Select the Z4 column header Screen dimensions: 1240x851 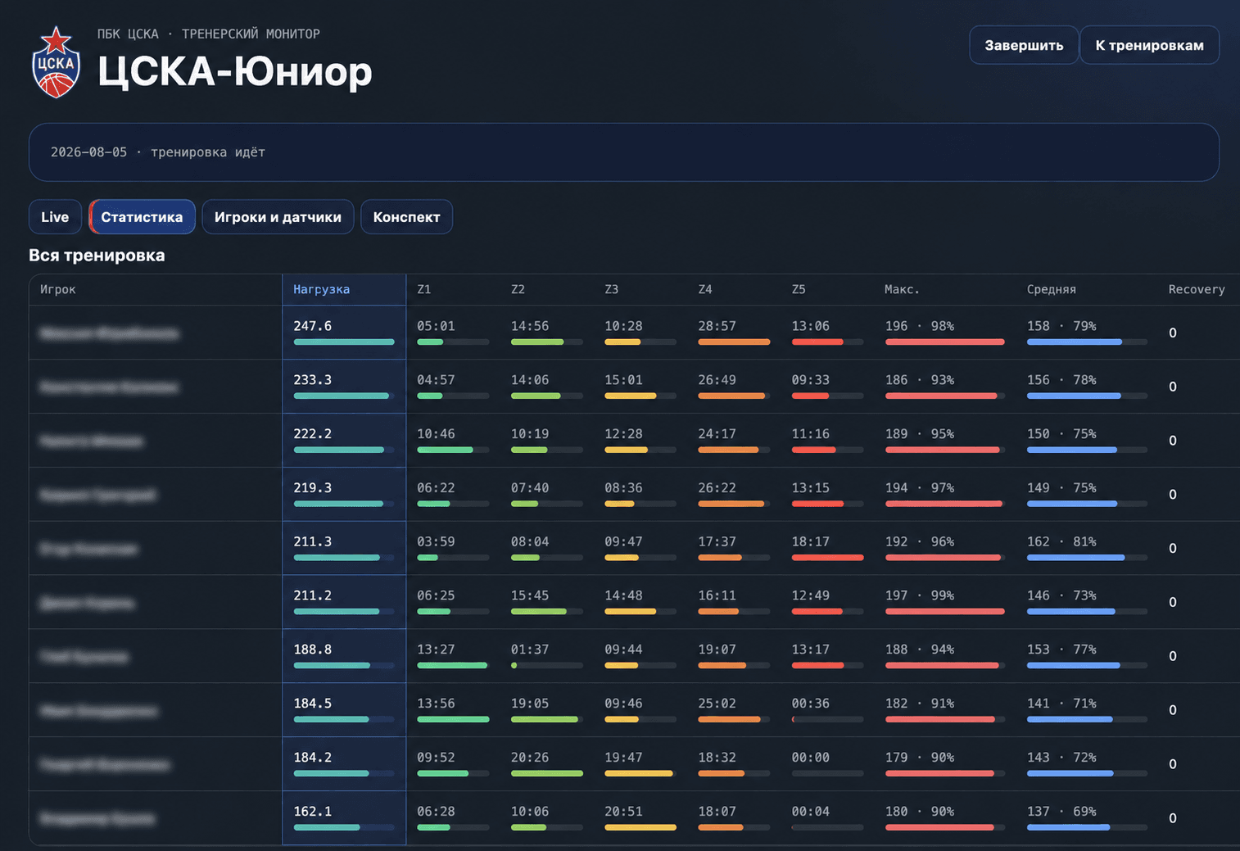tap(705, 289)
